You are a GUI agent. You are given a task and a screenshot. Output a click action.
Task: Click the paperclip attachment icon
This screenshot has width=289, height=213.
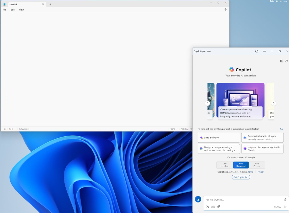point(219,207)
